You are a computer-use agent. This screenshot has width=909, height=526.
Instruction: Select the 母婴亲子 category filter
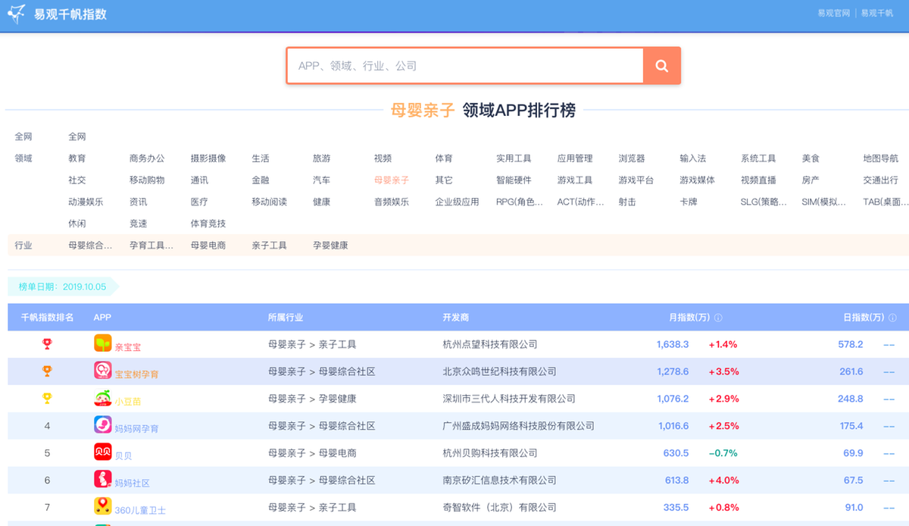(392, 180)
